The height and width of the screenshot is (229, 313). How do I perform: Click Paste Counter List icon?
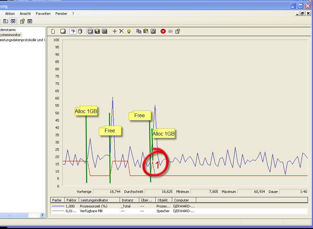[146, 31]
